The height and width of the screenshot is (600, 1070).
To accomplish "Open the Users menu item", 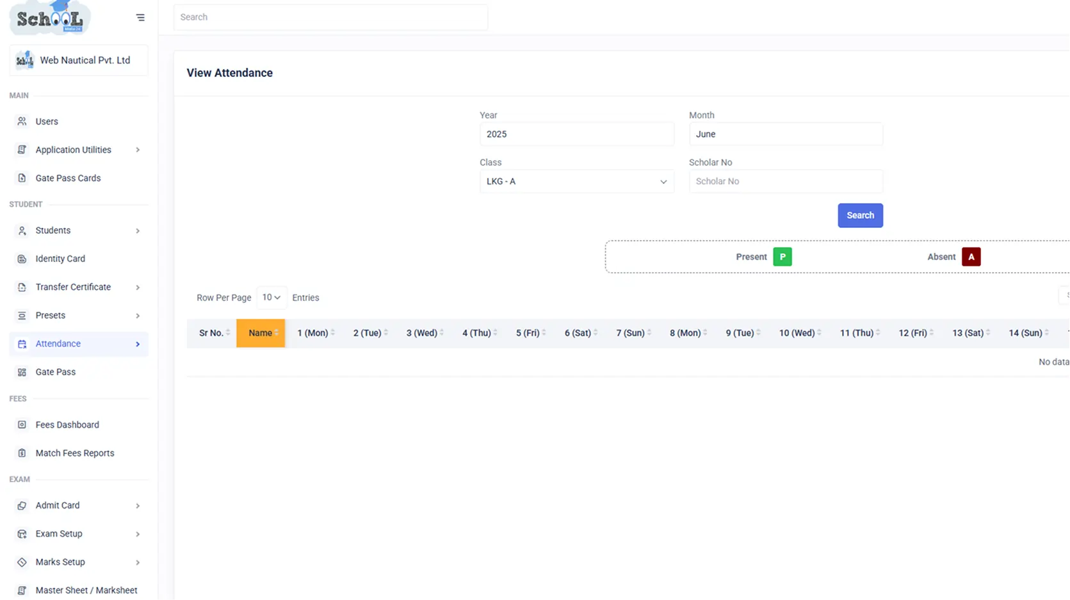I will pyautogui.click(x=79, y=121).
